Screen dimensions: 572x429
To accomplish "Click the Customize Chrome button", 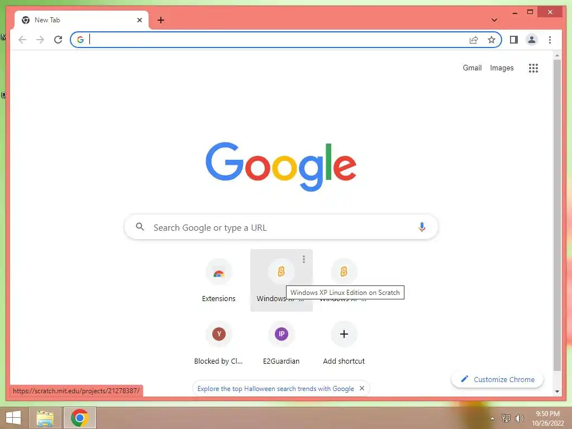I will (x=497, y=379).
